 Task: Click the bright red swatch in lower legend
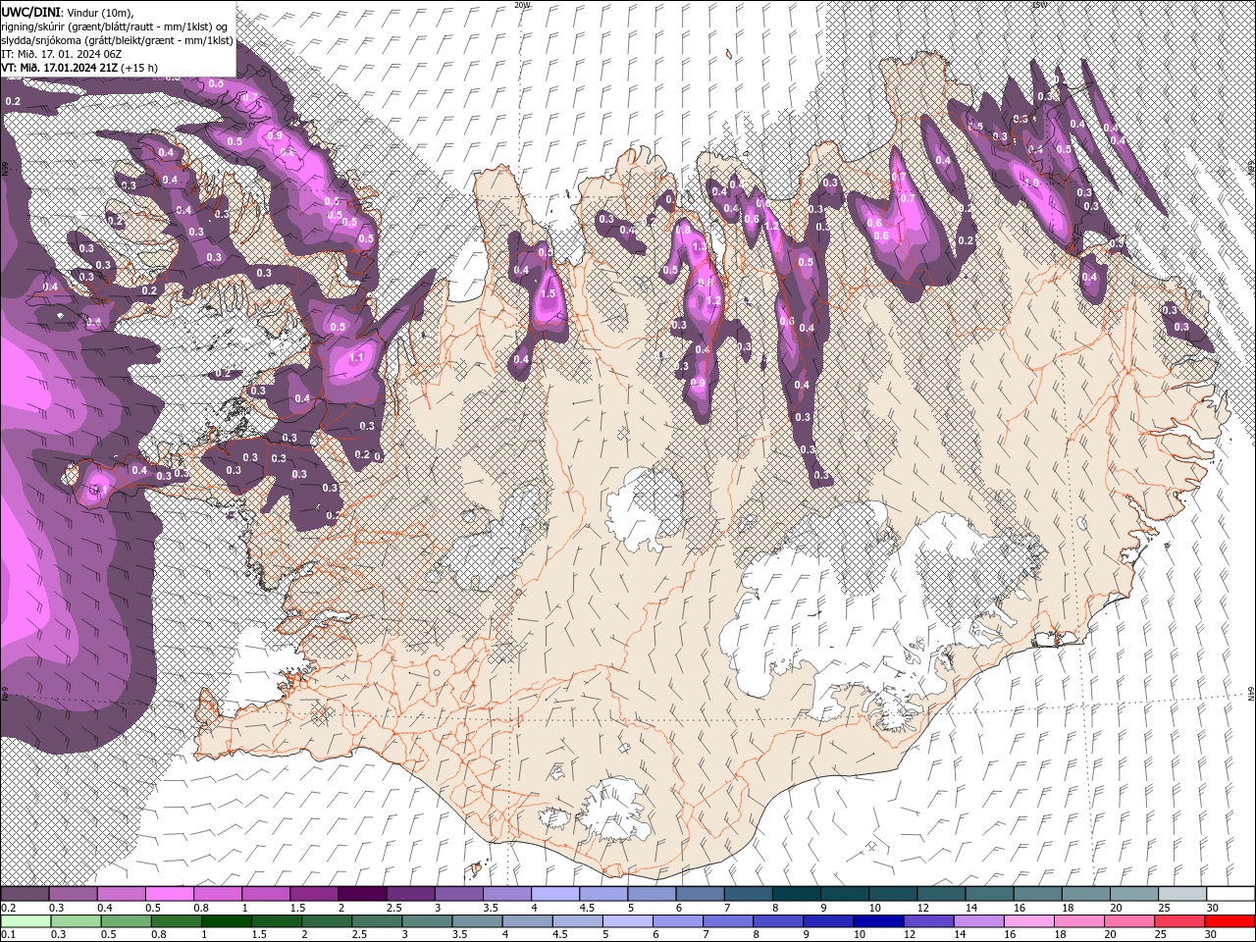(1230, 921)
